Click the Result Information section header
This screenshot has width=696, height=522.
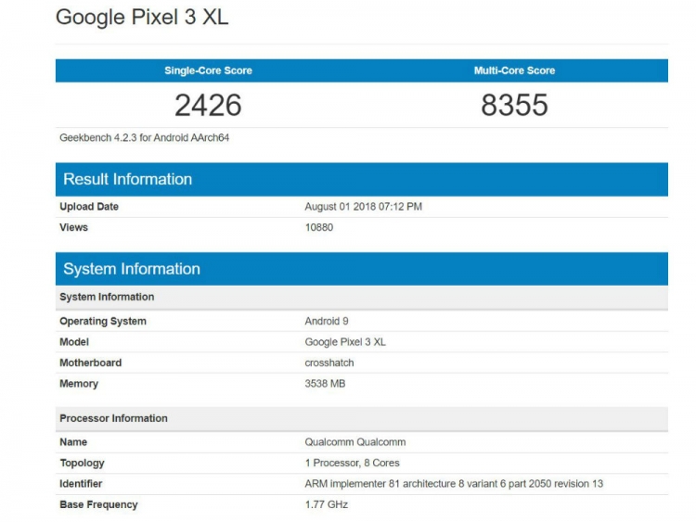click(x=127, y=179)
